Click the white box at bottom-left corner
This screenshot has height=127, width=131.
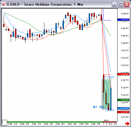pos(4,123)
